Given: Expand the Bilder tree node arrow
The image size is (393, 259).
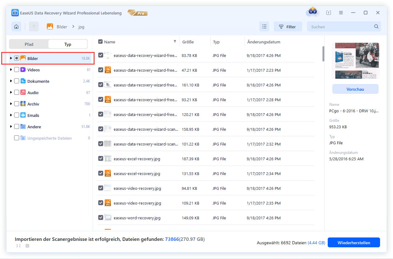Looking at the screenshot, I should tap(11, 58).
